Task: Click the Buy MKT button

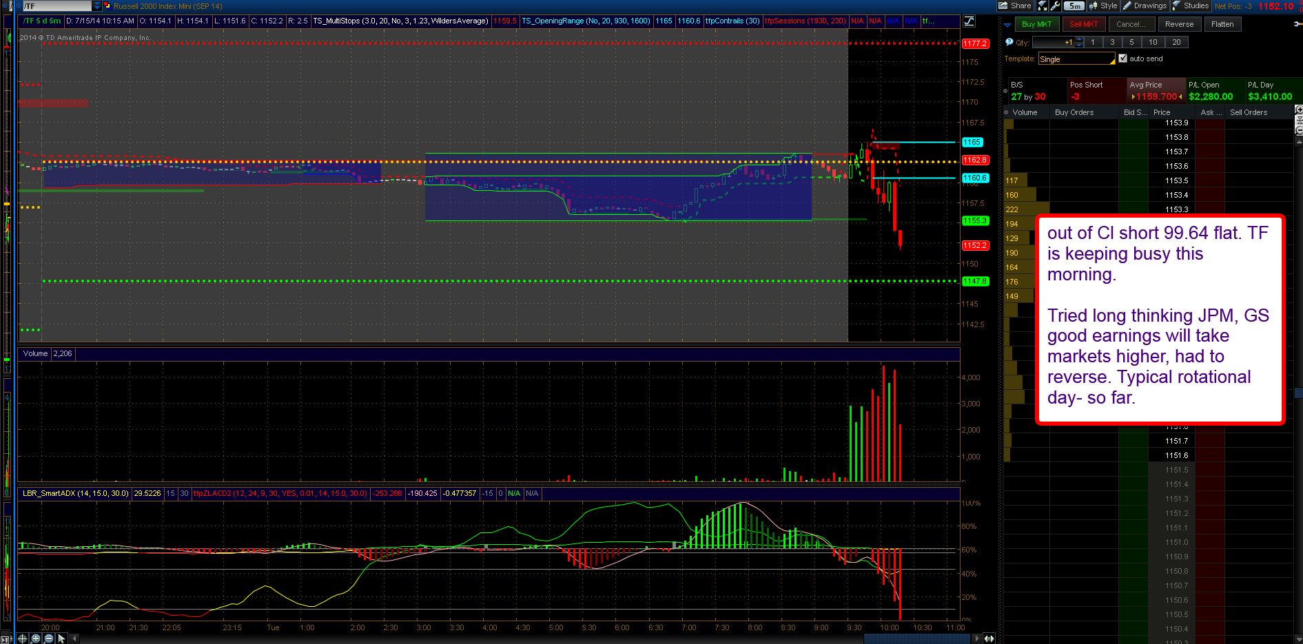Action: 1036,24
